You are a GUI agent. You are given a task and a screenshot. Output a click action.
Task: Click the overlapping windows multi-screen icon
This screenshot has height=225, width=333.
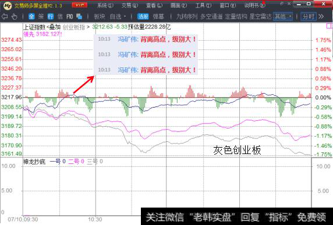[79, 16]
